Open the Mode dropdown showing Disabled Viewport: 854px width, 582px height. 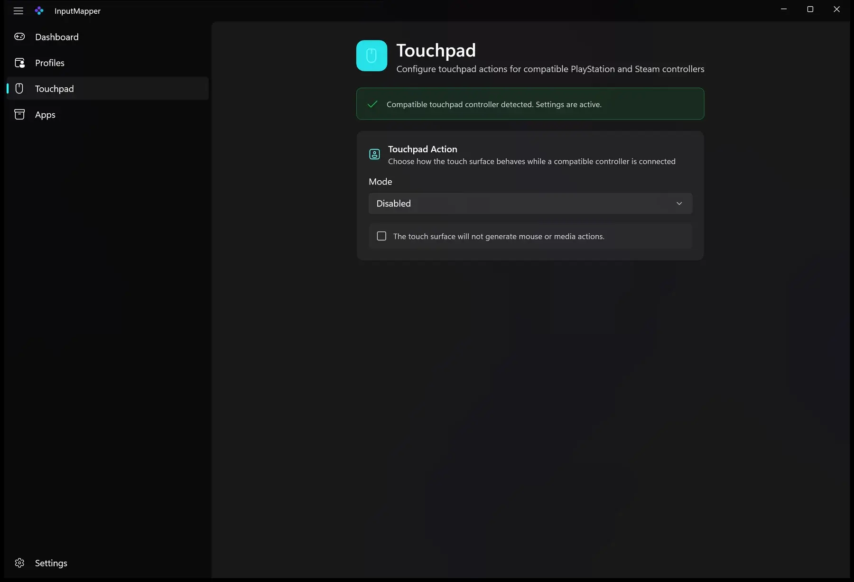point(530,203)
